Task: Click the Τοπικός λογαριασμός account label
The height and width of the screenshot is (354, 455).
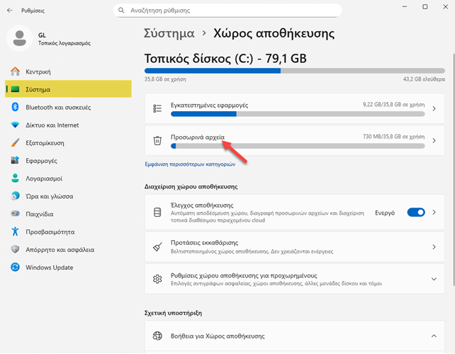Action: [64, 43]
